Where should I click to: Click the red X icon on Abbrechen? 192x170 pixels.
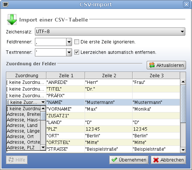(x=156, y=160)
